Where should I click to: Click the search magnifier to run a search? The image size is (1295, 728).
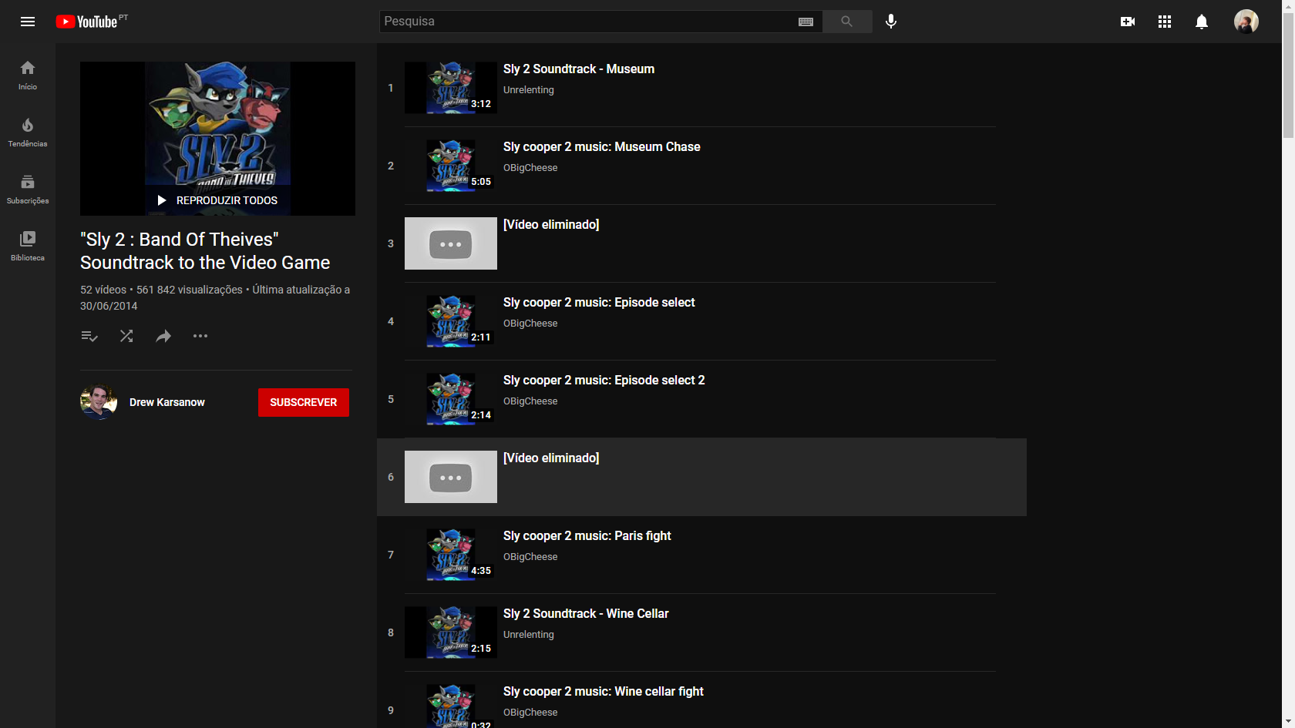[x=847, y=22]
